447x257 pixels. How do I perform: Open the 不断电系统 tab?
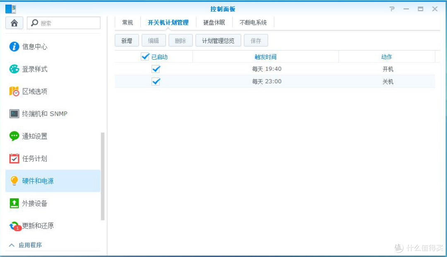[253, 22]
